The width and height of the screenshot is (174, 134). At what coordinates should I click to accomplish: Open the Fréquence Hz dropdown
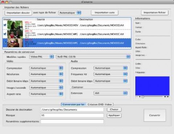(110, 74)
